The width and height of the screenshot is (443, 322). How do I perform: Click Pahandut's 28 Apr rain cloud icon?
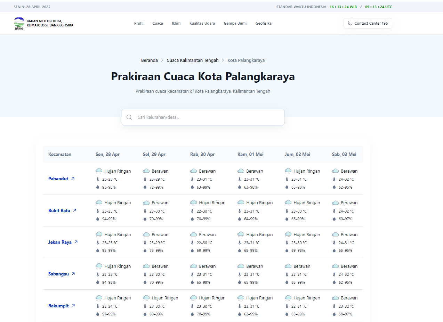[99, 171]
